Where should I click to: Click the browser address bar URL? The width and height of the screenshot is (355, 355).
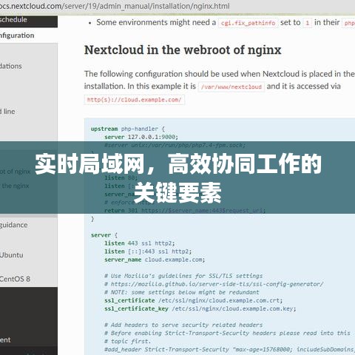(x=115, y=6)
